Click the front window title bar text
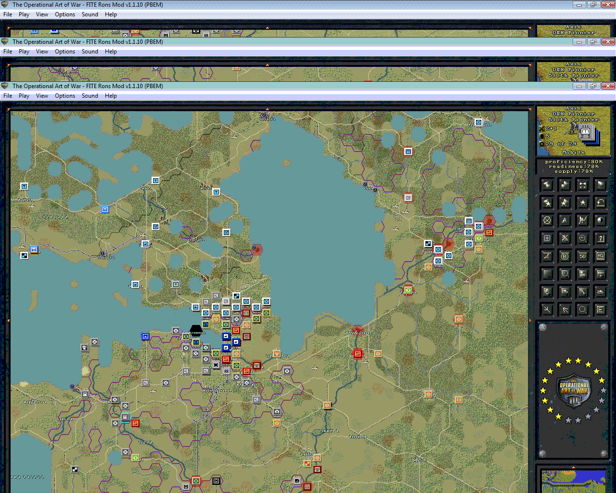 pyautogui.click(x=88, y=86)
